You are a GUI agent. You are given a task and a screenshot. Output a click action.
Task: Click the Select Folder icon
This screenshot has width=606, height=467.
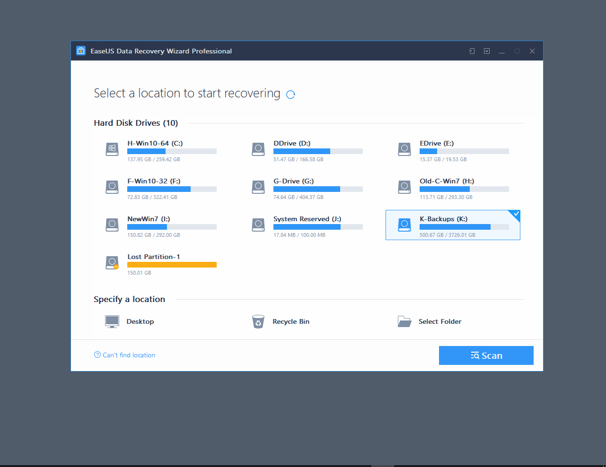(x=404, y=321)
